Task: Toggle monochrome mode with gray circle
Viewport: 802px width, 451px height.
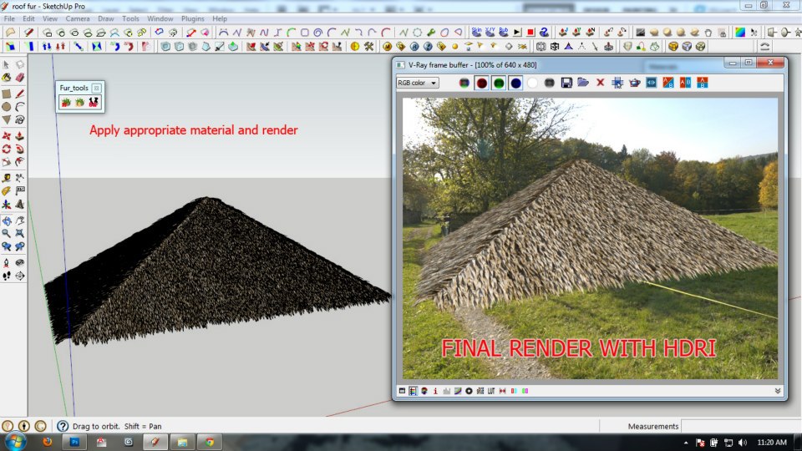Action: point(550,83)
